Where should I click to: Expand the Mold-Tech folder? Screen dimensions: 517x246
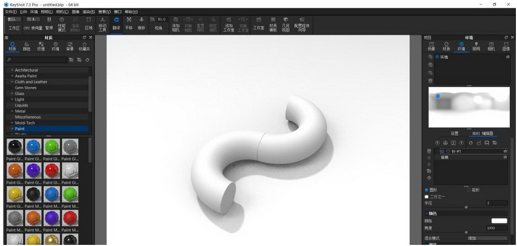[12, 123]
